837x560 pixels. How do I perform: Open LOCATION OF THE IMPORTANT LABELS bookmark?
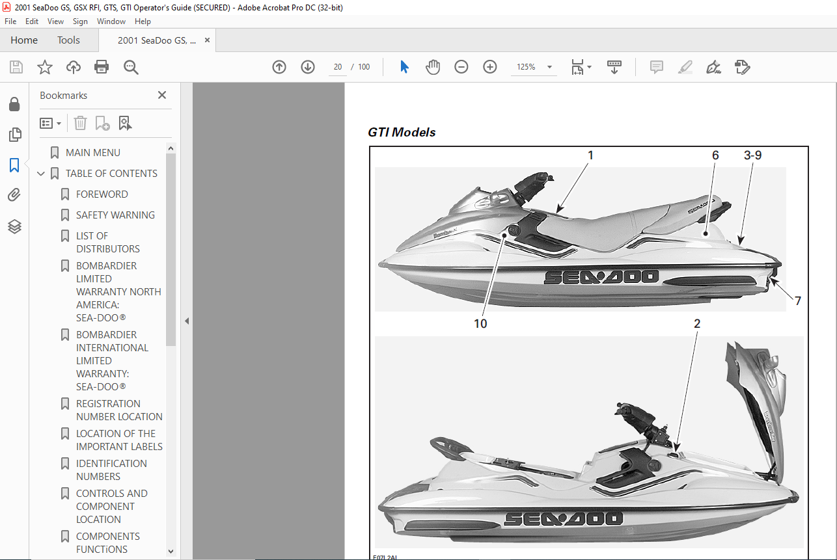(119, 440)
